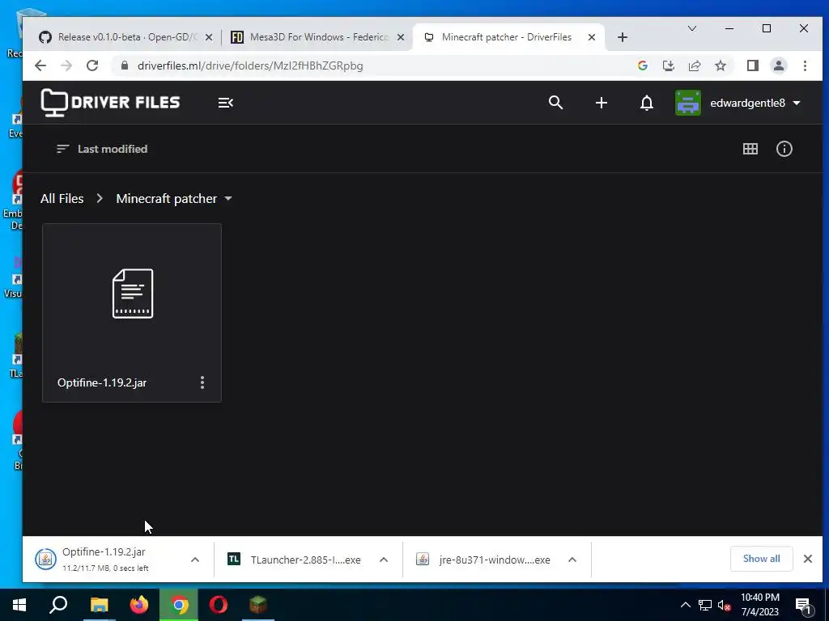Screen dimensions: 829x621
Task: Click the Optifine-1.19.2.jar file name text
Action: click(x=102, y=382)
